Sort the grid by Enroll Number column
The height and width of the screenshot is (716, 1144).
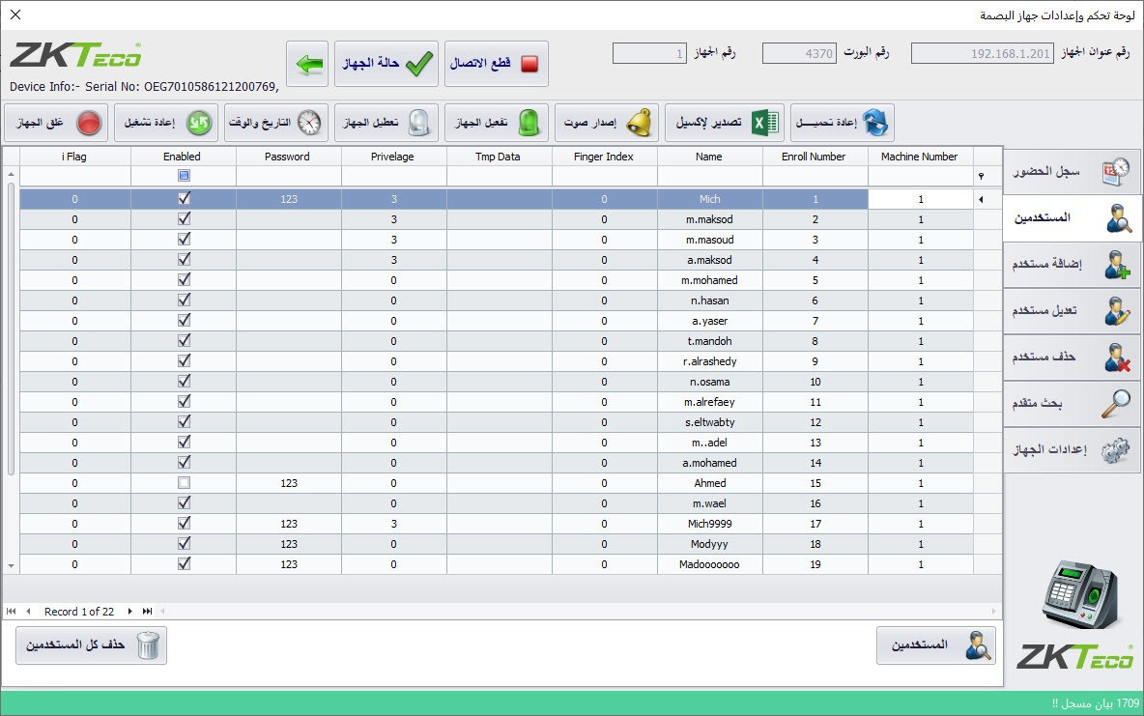[816, 156]
